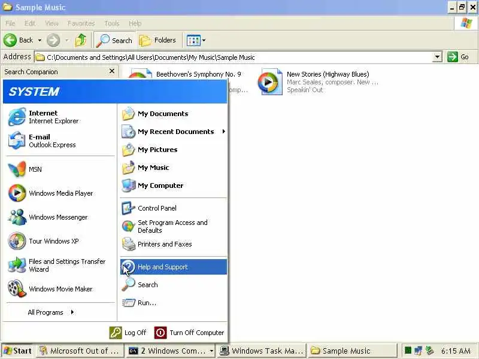Start Windows Media Player from menu
The width and height of the screenshot is (479, 359).
point(60,193)
